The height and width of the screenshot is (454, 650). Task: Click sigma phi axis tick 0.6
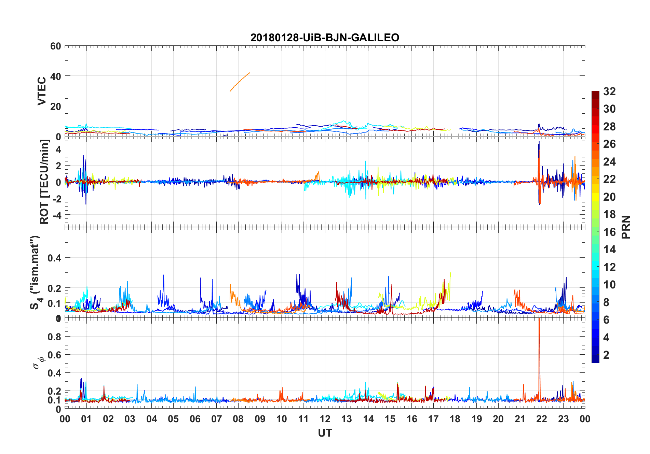(x=55, y=355)
